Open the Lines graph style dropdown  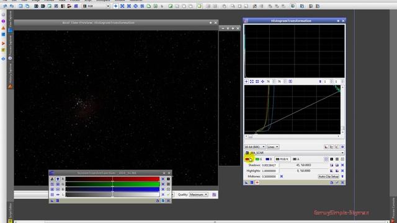point(273,147)
